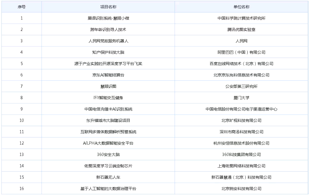Screen dimensions: 310x196
Task: Select the project 中国电信充值卡AI识别系统
Action: 108,109
